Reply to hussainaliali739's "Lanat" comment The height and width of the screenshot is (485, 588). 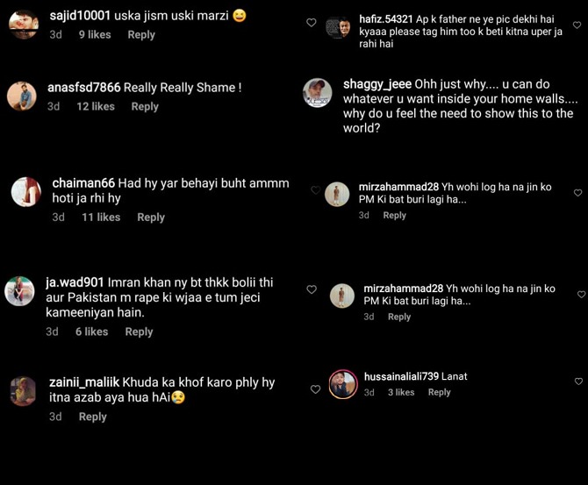(440, 393)
